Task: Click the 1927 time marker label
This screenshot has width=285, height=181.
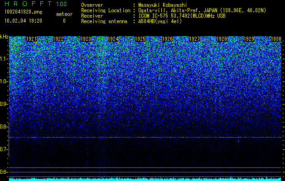Action: pos(195,39)
